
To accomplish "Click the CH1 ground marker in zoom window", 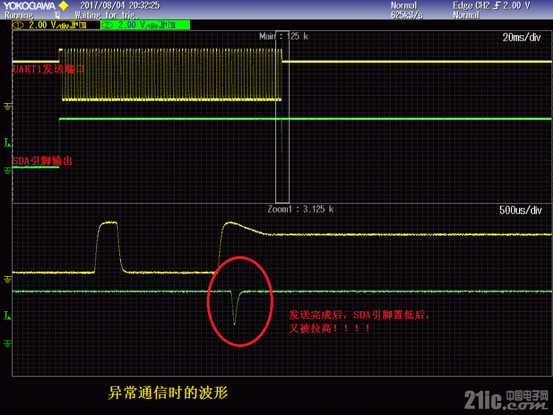I will point(7,279).
